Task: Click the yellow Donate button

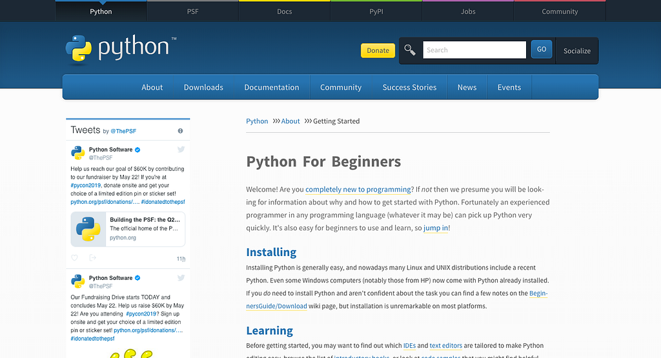Action: (x=378, y=50)
